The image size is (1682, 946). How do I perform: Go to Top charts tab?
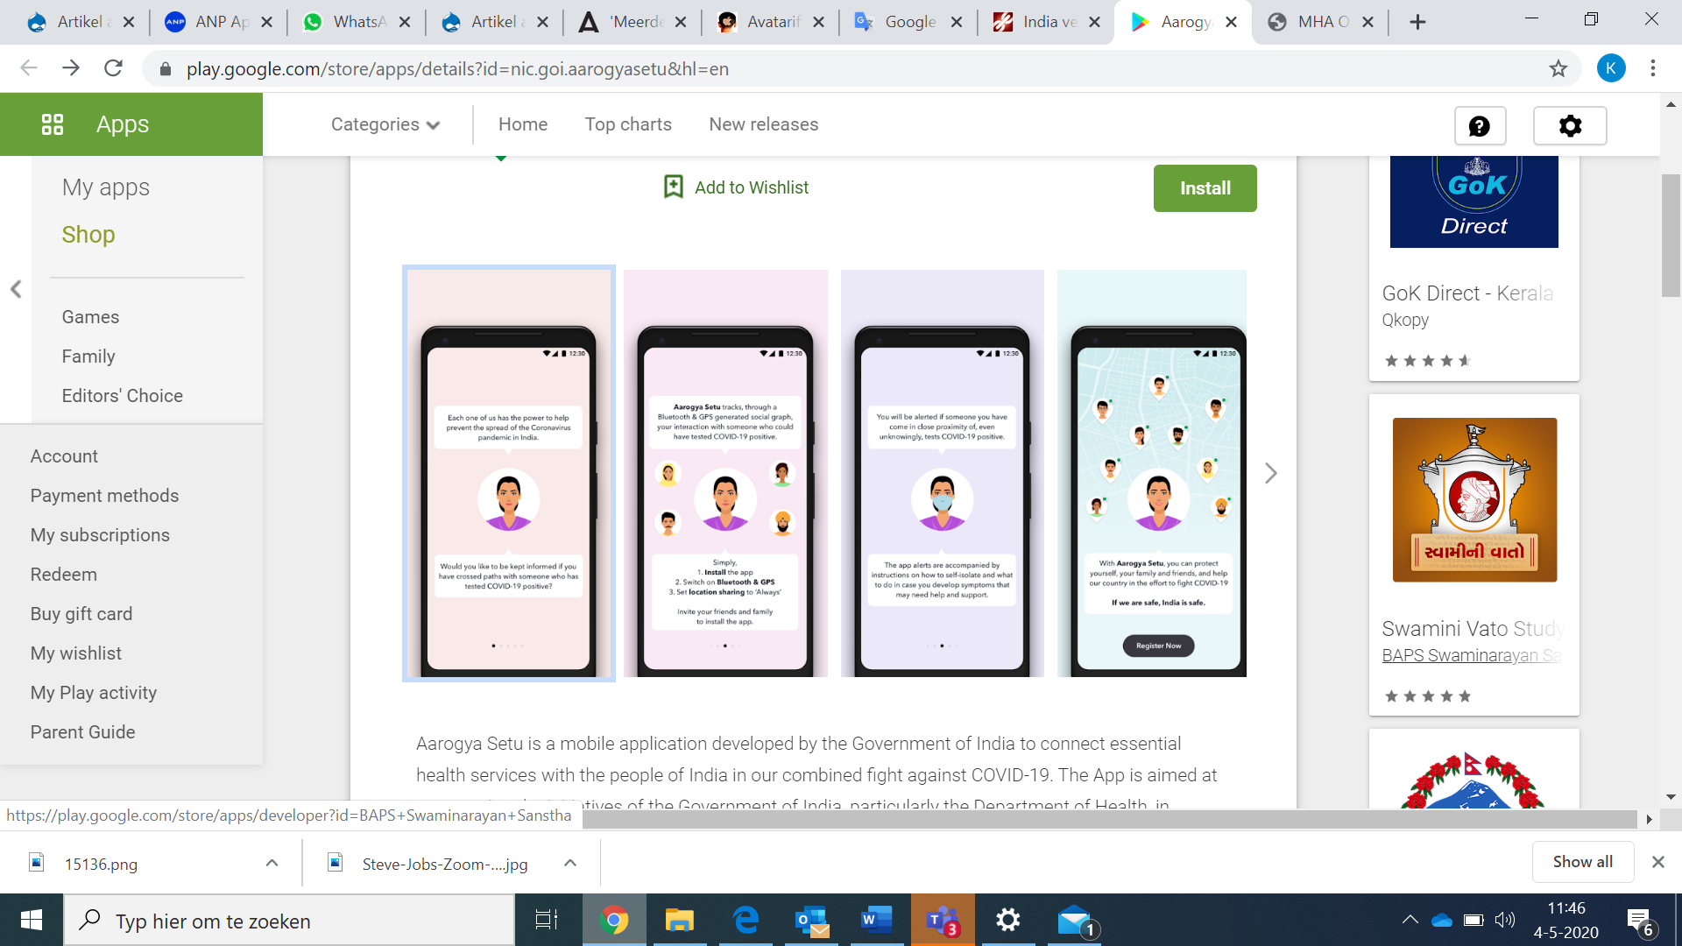point(628,124)
